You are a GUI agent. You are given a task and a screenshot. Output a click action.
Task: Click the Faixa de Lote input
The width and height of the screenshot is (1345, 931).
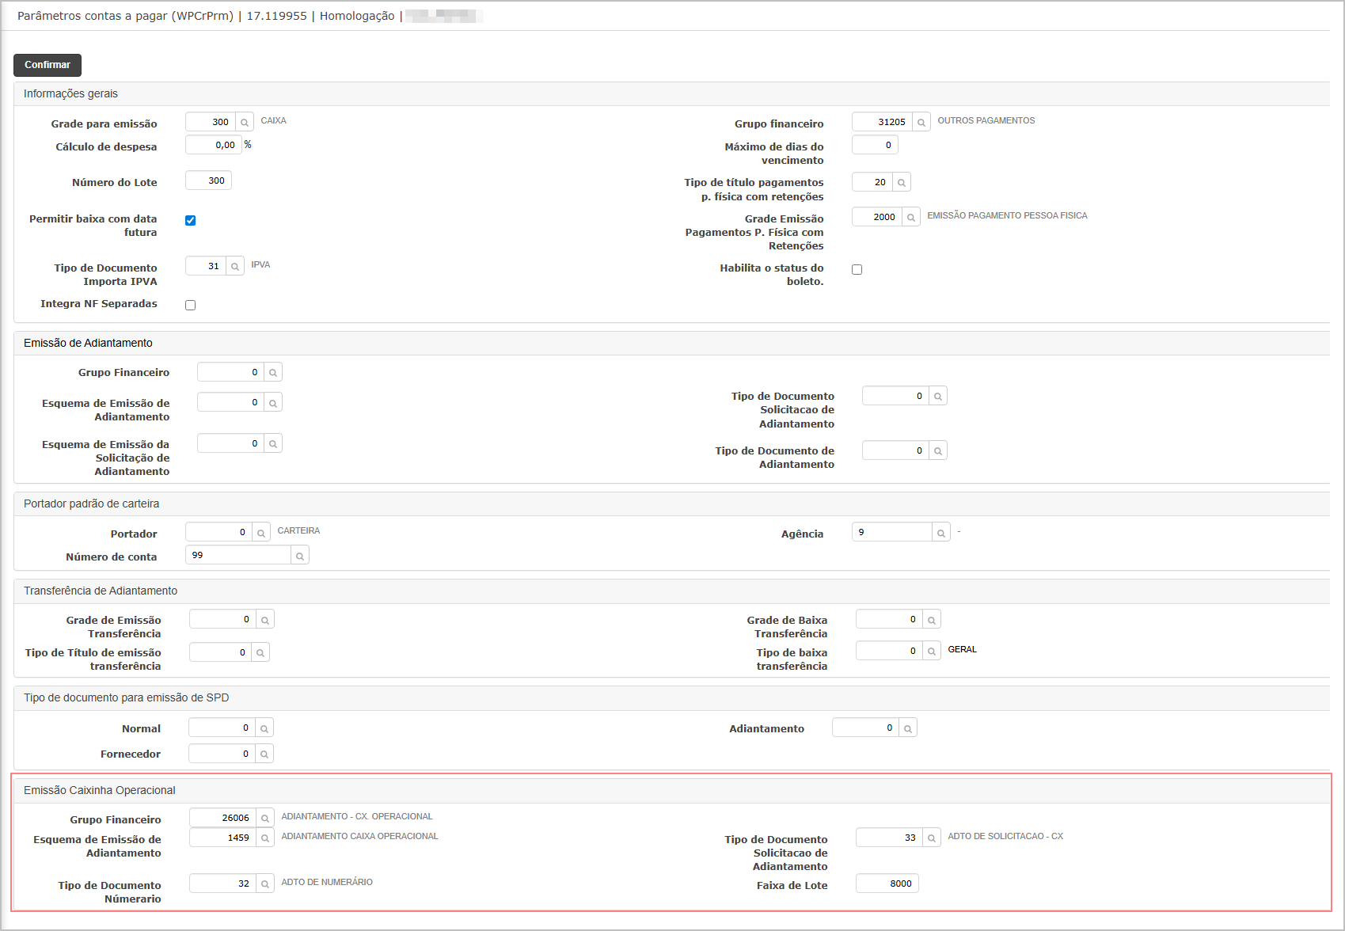click(x=887, y=883)
